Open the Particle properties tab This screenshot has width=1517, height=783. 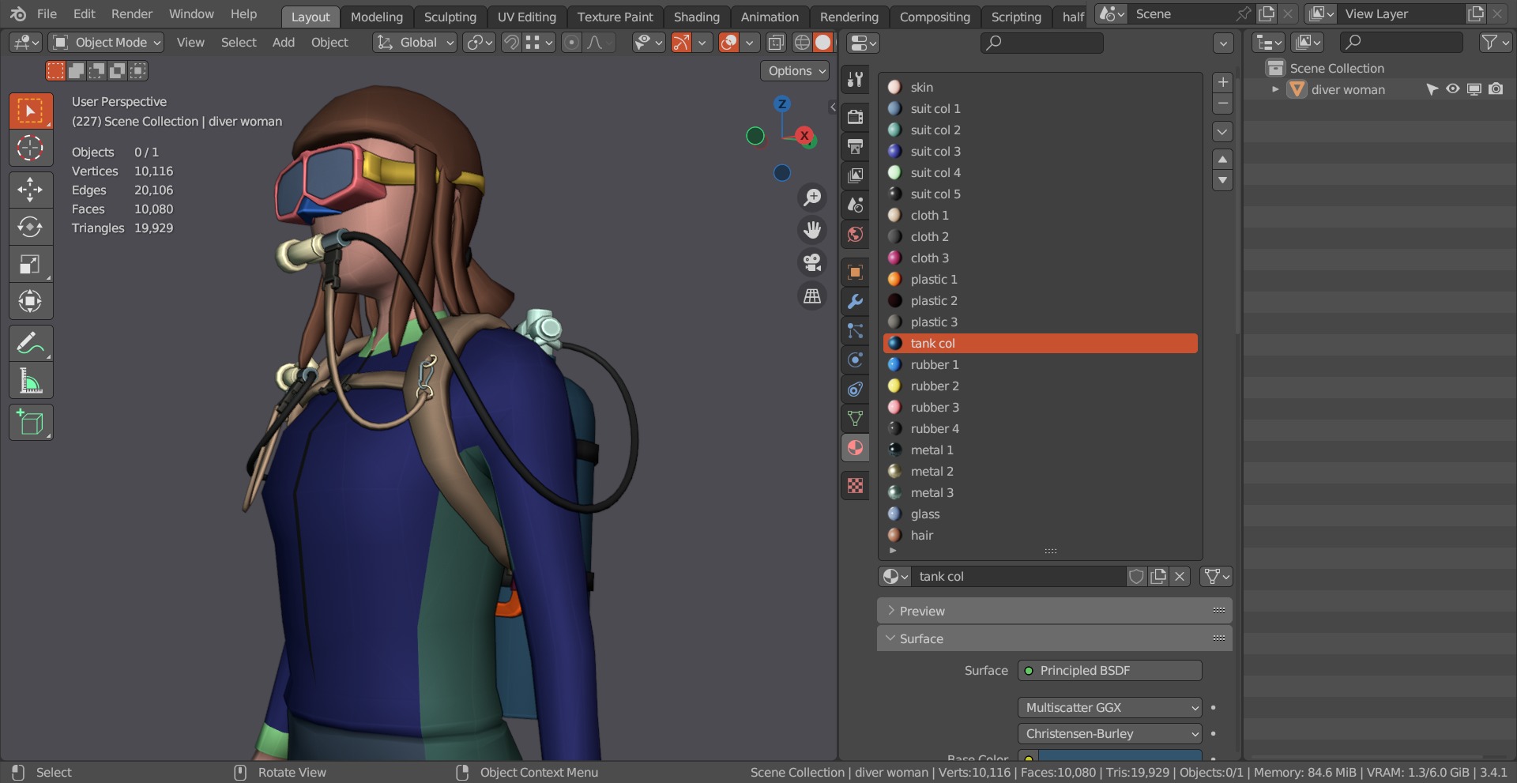[x=855, y=330]
